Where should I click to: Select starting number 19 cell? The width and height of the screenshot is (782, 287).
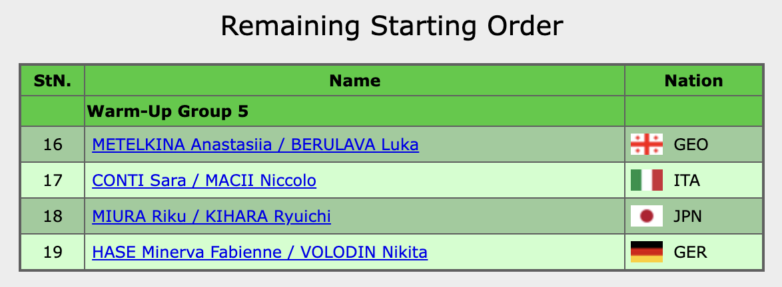(x=53, y=252)
